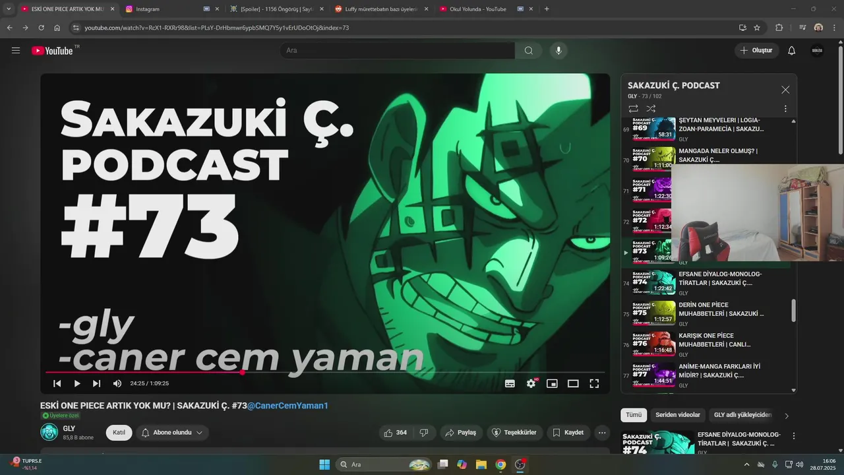The height and width of the screenshot is (475, 844).
Task: Enter fullscreen mode
Action: pyautogui.click(x=594, y=383)
